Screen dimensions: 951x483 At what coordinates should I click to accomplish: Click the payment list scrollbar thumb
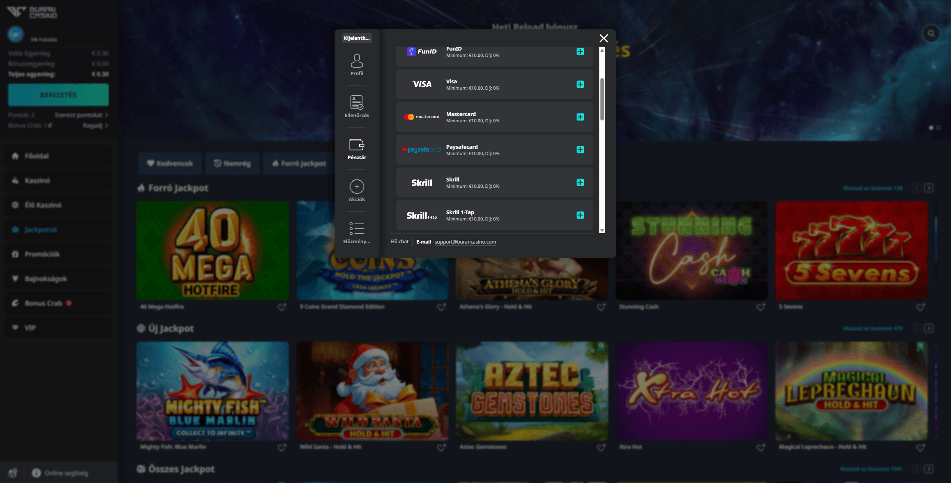click(x=602, y=99)
